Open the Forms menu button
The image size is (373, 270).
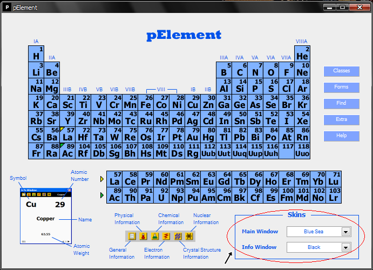(x=341, y=87)
